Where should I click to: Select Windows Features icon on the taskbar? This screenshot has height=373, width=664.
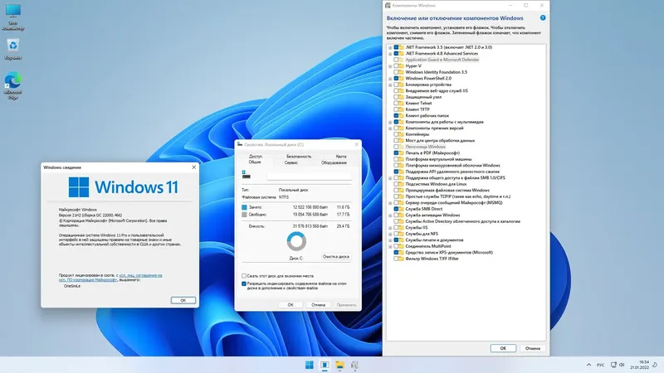pyautogui.click(x=354, y=365)
